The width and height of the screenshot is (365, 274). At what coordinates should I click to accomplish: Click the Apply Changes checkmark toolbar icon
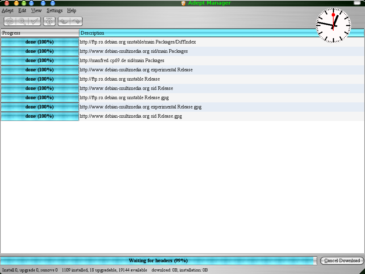click(x=35, y=21)
